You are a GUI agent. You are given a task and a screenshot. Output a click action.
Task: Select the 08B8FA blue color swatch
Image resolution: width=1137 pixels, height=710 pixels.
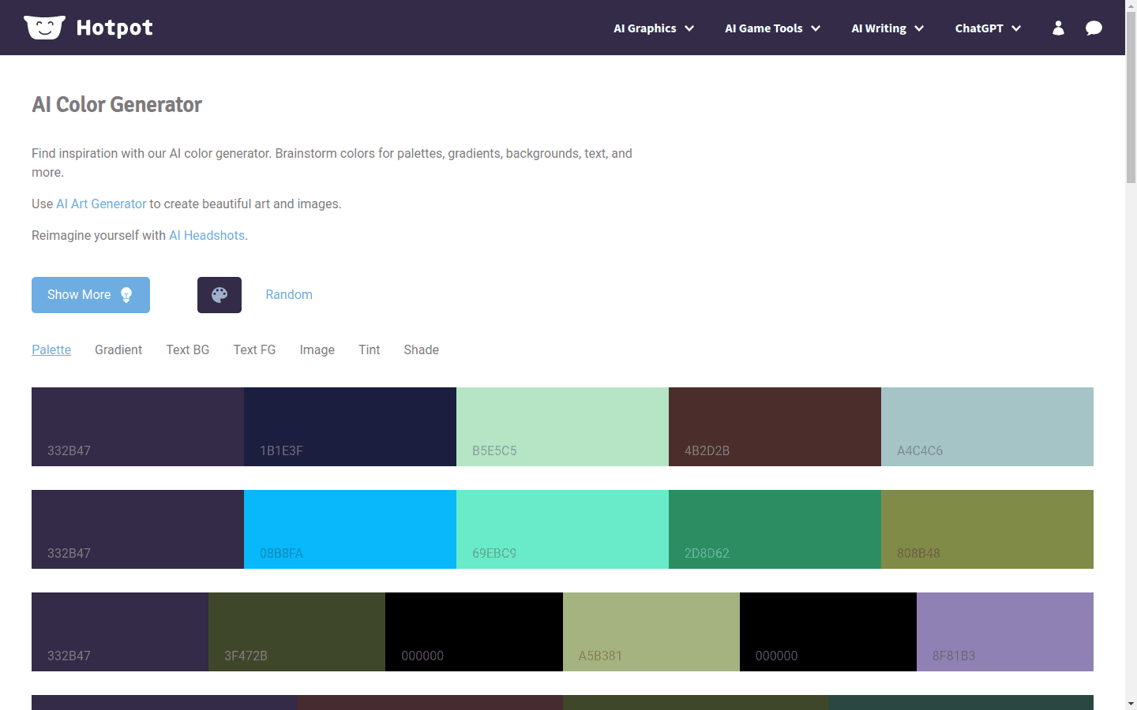tap(350, 529)
